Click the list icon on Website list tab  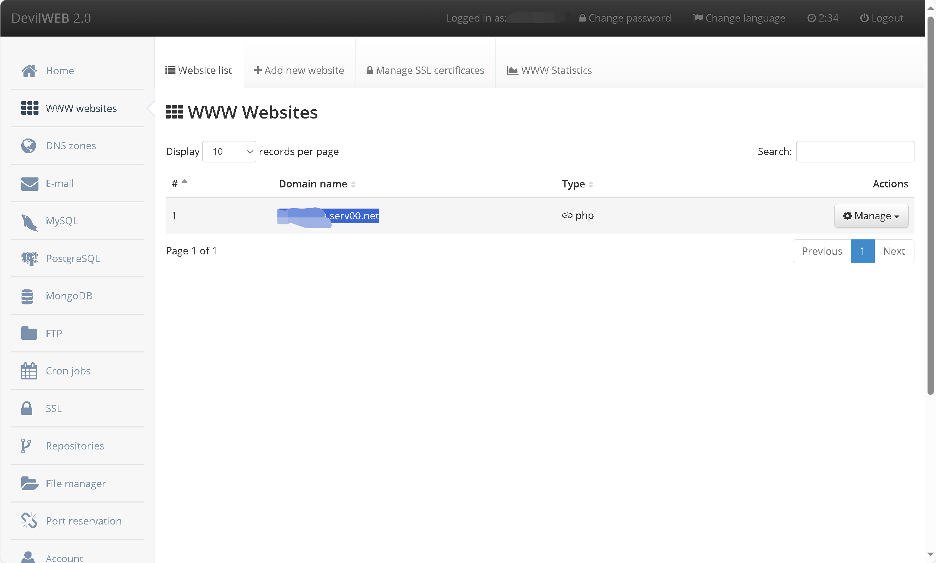[170, 70]
